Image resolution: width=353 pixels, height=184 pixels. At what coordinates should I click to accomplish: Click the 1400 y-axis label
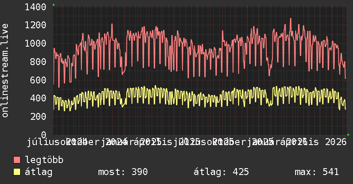pos(36,7)
